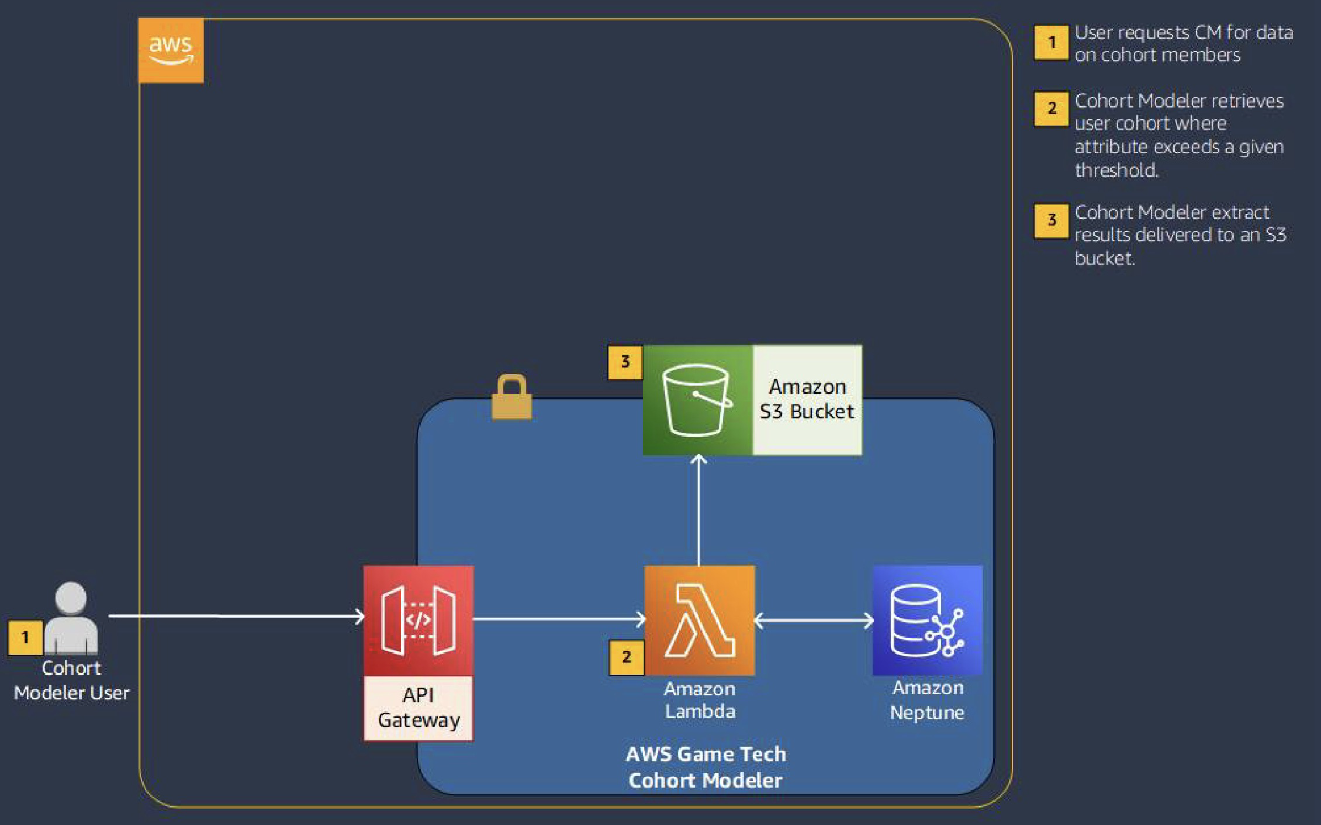Click the gold padlock icon

pyautogui.click(x=511, y=397)
